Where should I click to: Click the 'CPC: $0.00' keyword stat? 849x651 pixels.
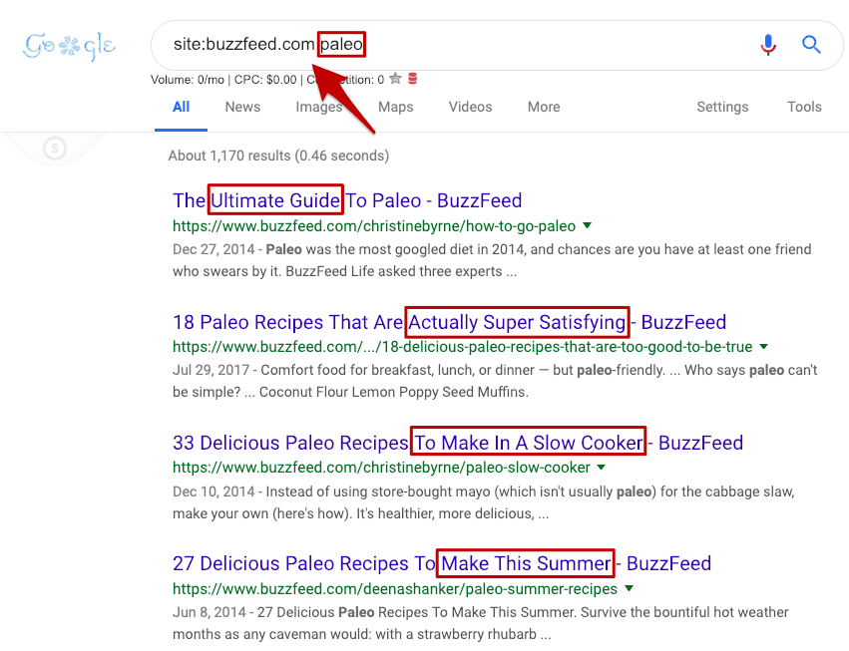[265, 80]
